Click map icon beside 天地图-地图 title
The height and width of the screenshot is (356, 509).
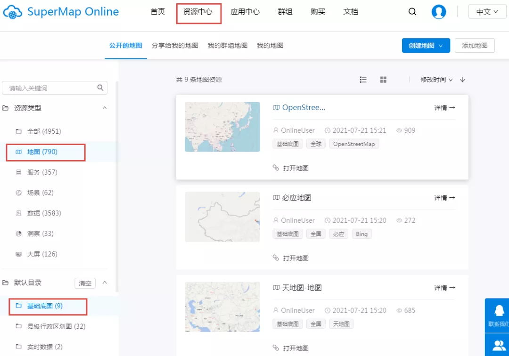[x=276, y=287]
